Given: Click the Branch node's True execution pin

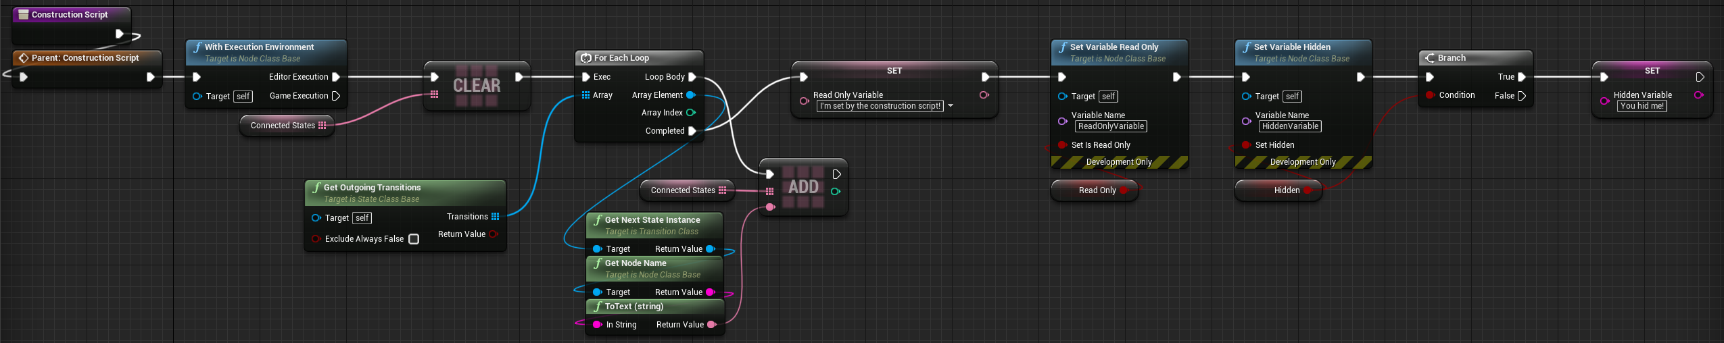Looking at the screenshot, I should (x=1521, y=77).
